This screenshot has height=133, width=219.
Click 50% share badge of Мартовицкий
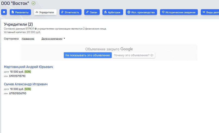pos(28,72)
